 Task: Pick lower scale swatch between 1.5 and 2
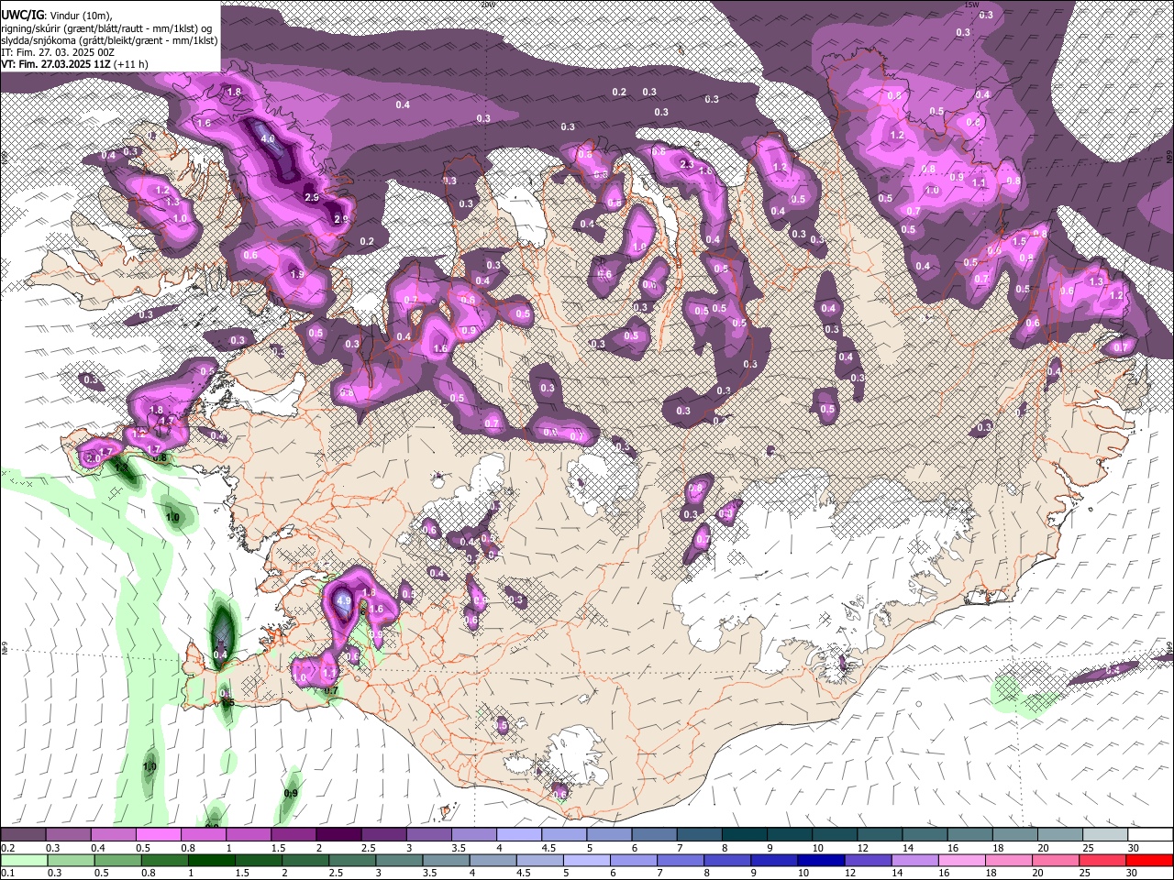[x=257, y=860]
